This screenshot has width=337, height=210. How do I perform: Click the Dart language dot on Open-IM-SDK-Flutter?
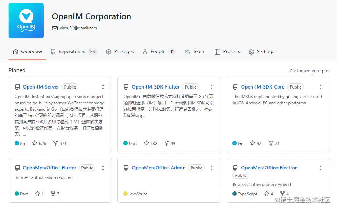pos(126,143)
